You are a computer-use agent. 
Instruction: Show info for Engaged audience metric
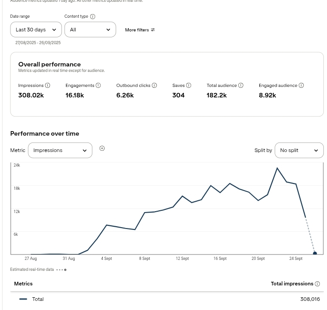[x=301, y=86]
